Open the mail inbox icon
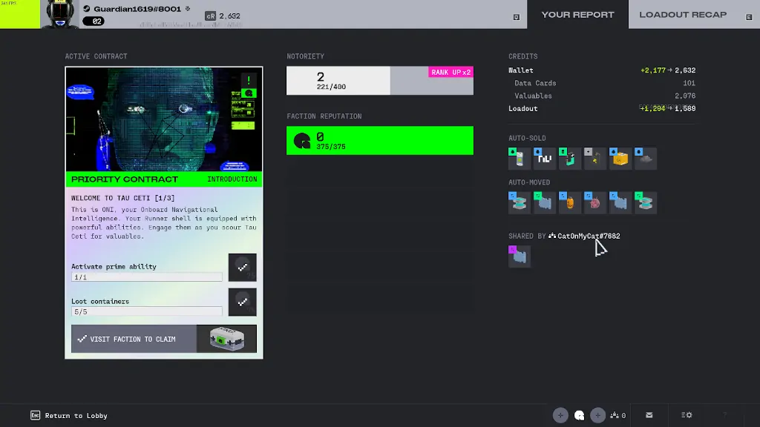 pos(649,415)
